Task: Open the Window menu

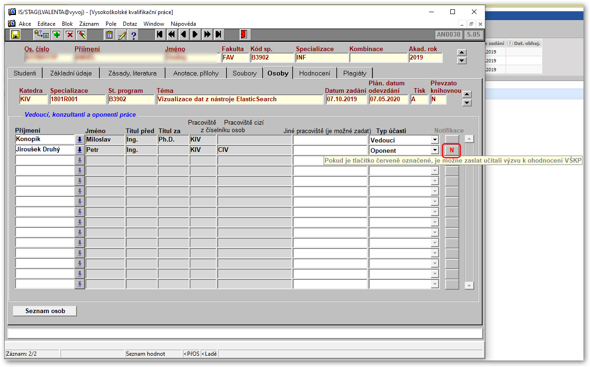Action: tap(154, 24)
